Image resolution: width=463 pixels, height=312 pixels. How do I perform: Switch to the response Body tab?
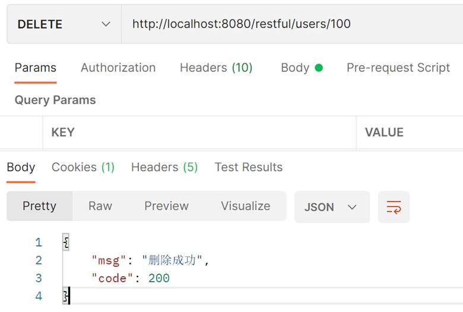click(21, 168)
